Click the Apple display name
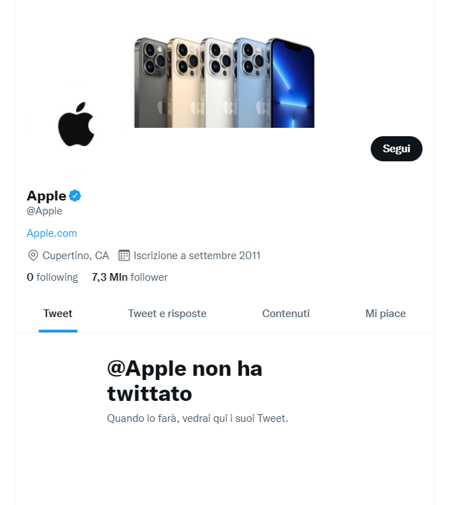 pyautogui.click(x=46, y=196)
